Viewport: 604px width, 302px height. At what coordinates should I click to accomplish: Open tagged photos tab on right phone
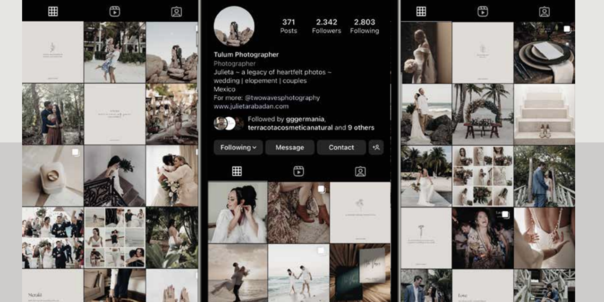[x=544, y=11]
